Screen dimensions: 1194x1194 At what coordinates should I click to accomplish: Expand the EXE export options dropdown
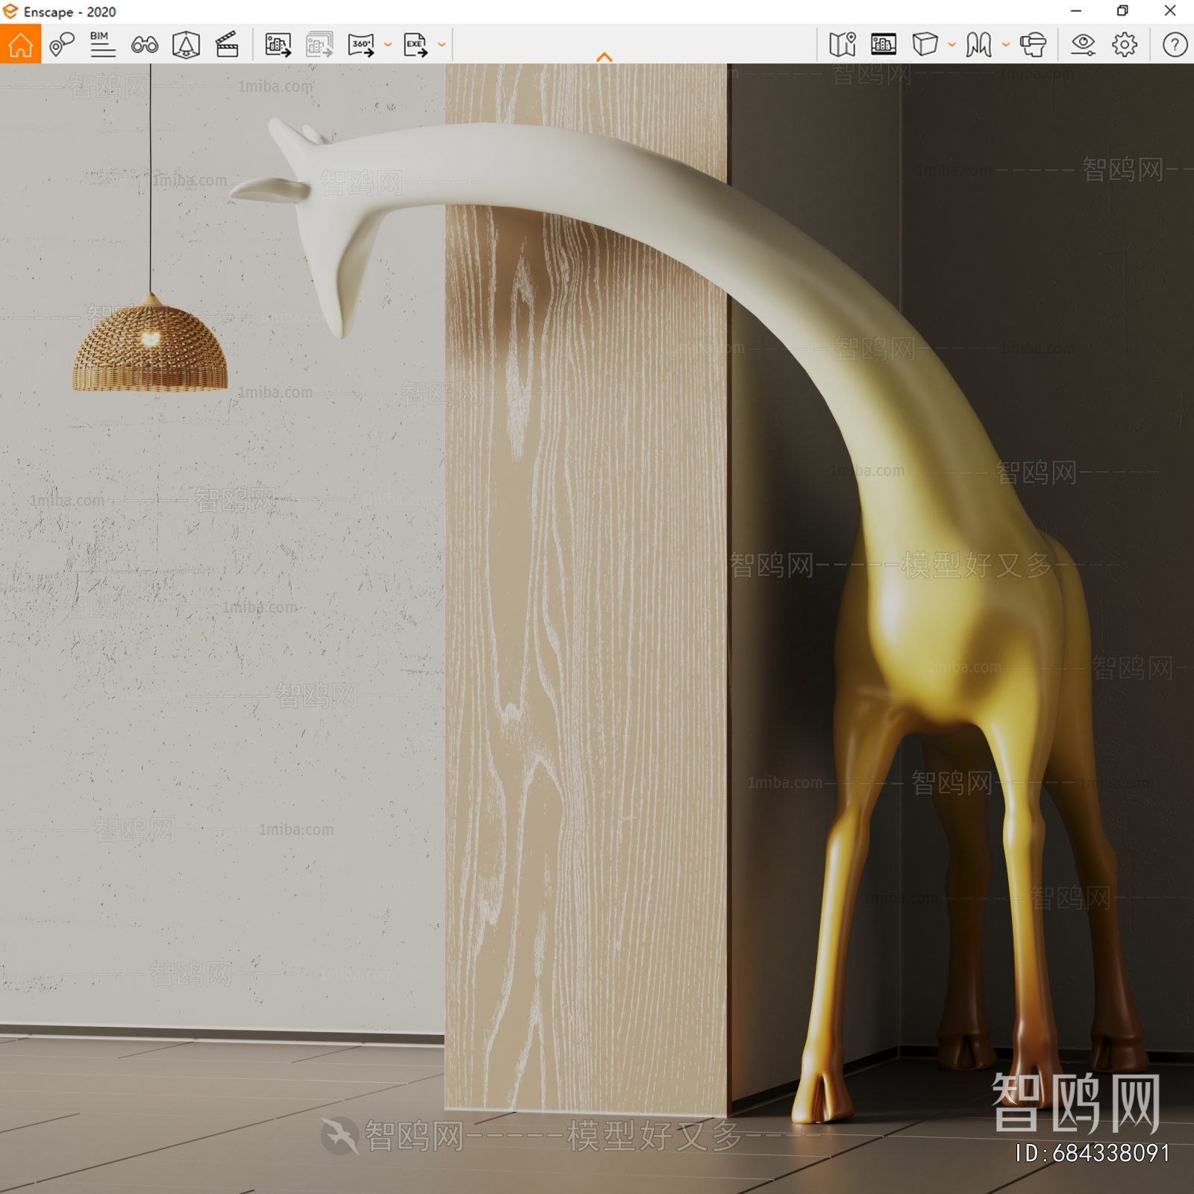(442, 45)
